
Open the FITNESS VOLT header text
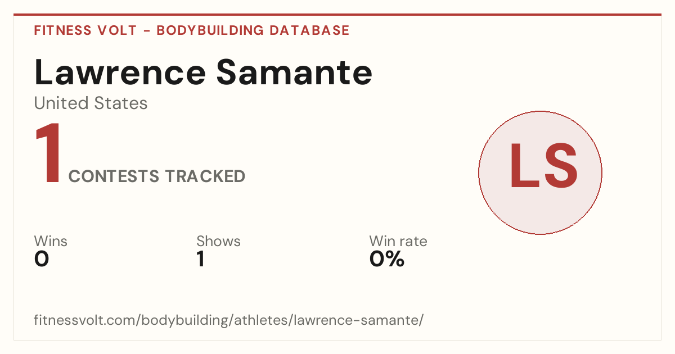click(85, 30)
